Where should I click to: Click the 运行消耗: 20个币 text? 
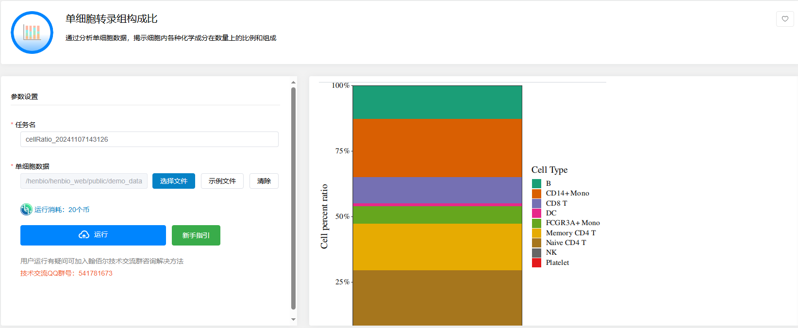(x=62, y=210)
